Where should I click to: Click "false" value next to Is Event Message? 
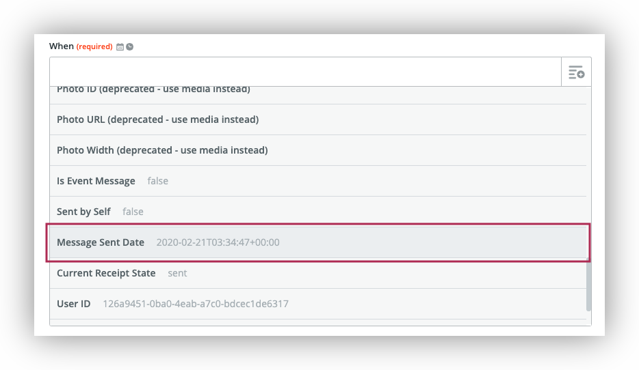[157, 181]
